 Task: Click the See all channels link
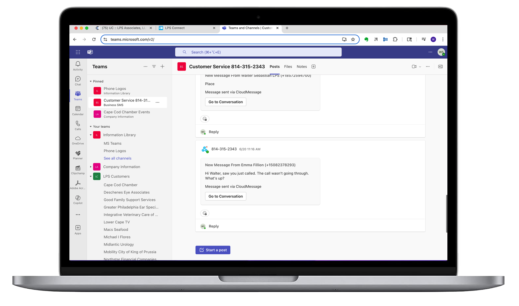(x=117, y=158)
